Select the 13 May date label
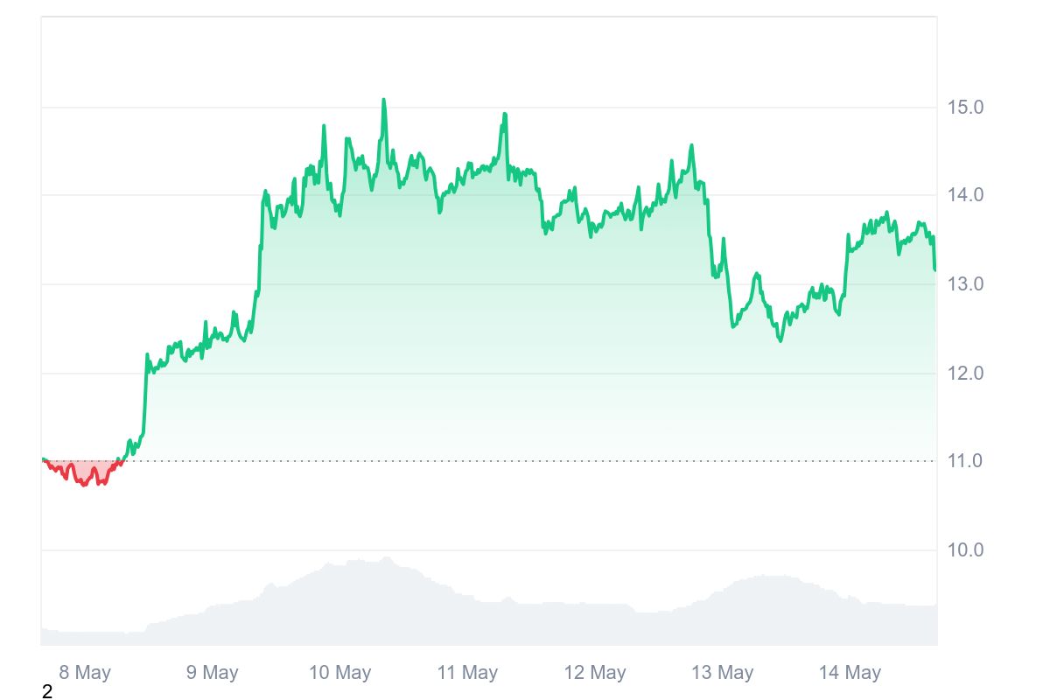 coord(723,673)
